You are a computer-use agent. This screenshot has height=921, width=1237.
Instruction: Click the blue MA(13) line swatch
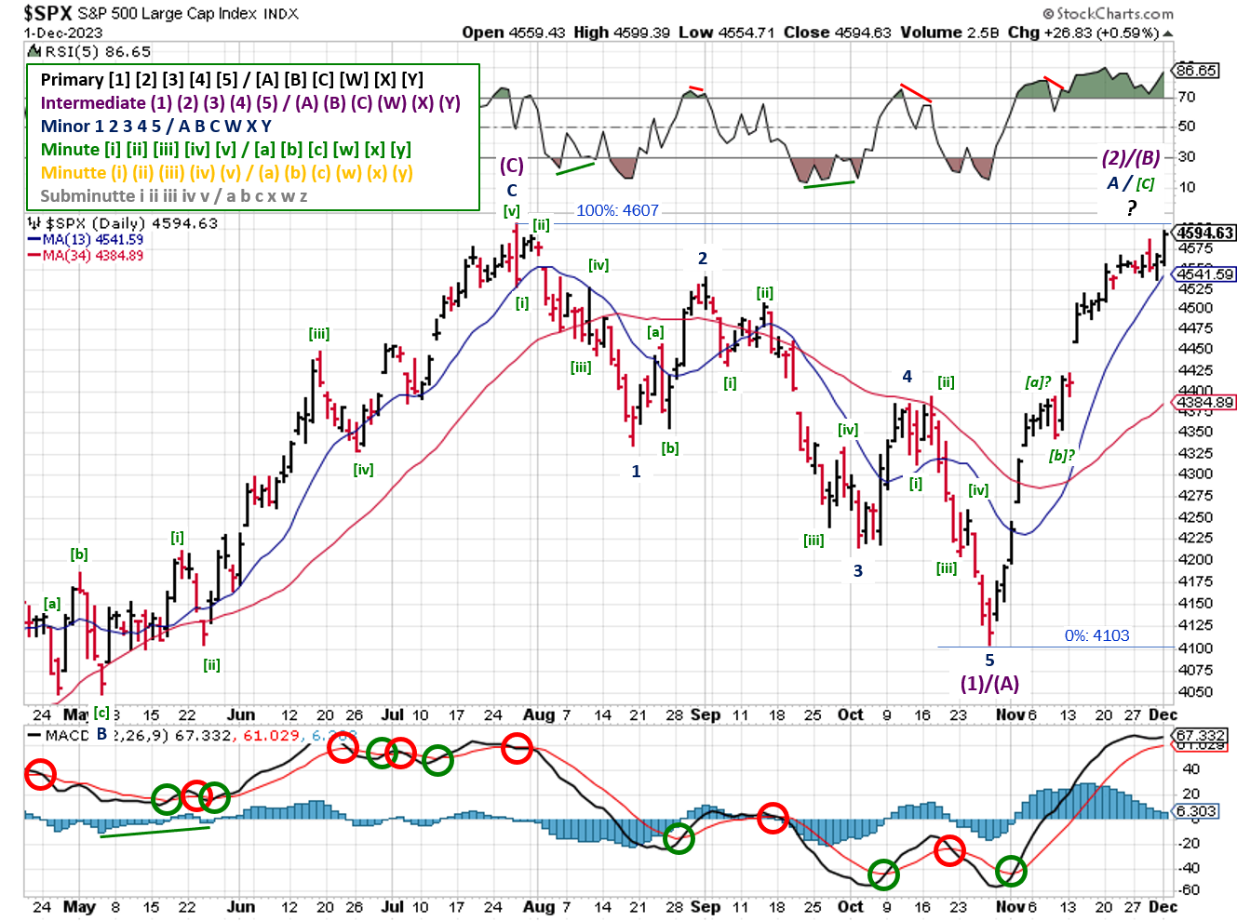tap(34, 240)
